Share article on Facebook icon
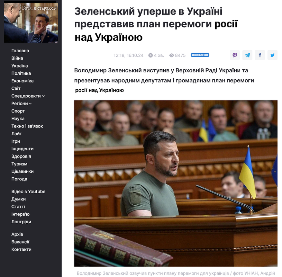This screenshot has width=282, height=277. [x=260, y=55]
